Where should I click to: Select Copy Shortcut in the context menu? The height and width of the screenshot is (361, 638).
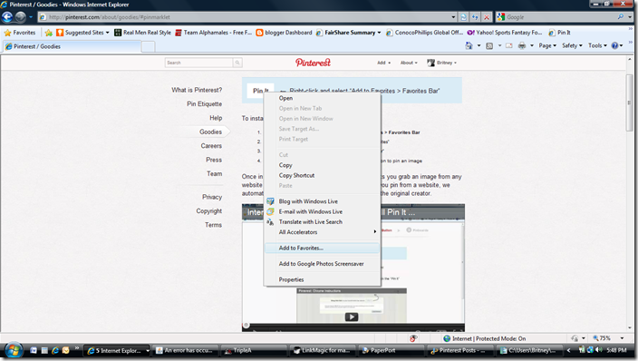click(x=322, y=175)
